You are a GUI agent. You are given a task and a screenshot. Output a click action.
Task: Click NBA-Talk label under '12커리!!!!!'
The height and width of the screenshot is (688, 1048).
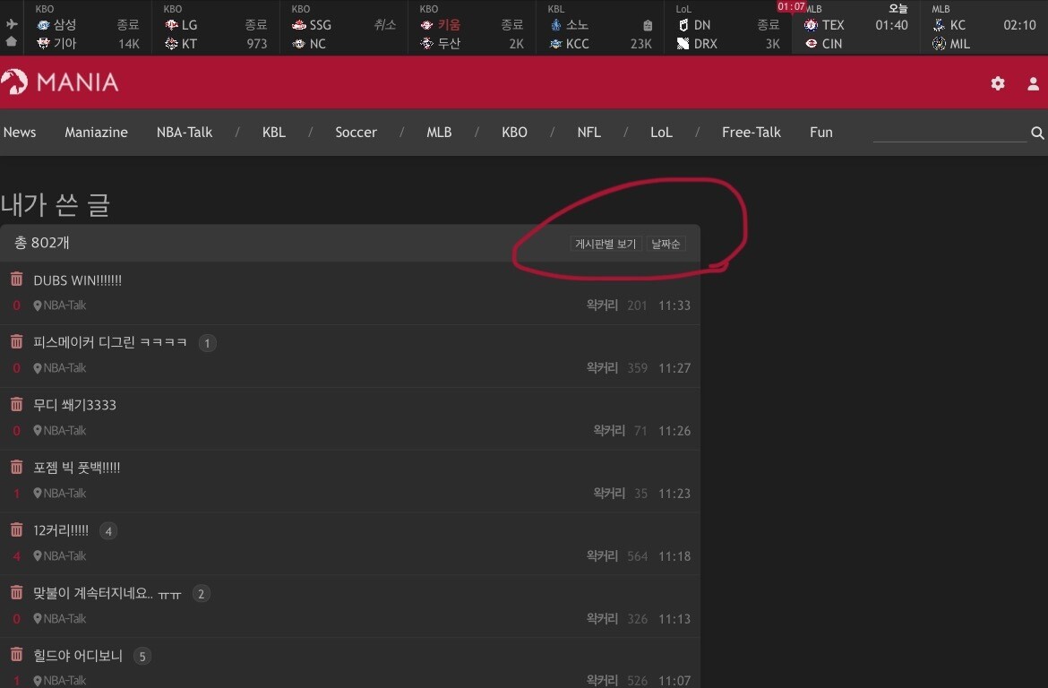[x=64, y=556]
